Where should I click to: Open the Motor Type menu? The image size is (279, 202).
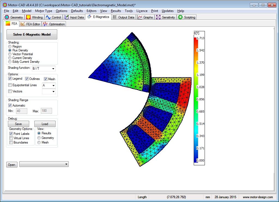click(x=43, y=11)
